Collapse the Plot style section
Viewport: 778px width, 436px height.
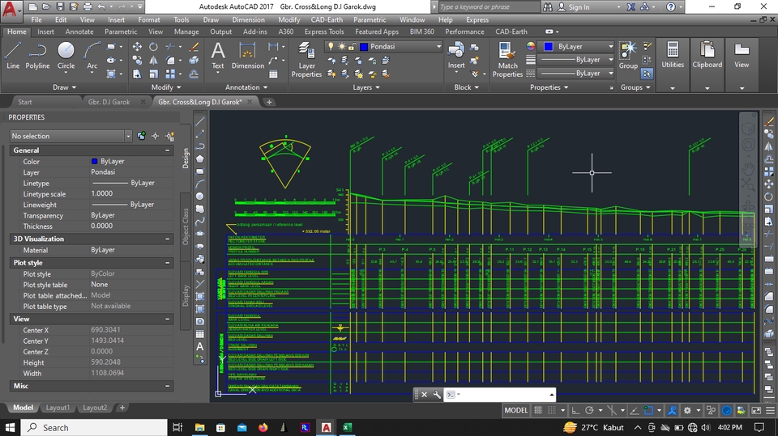(167, 263)
